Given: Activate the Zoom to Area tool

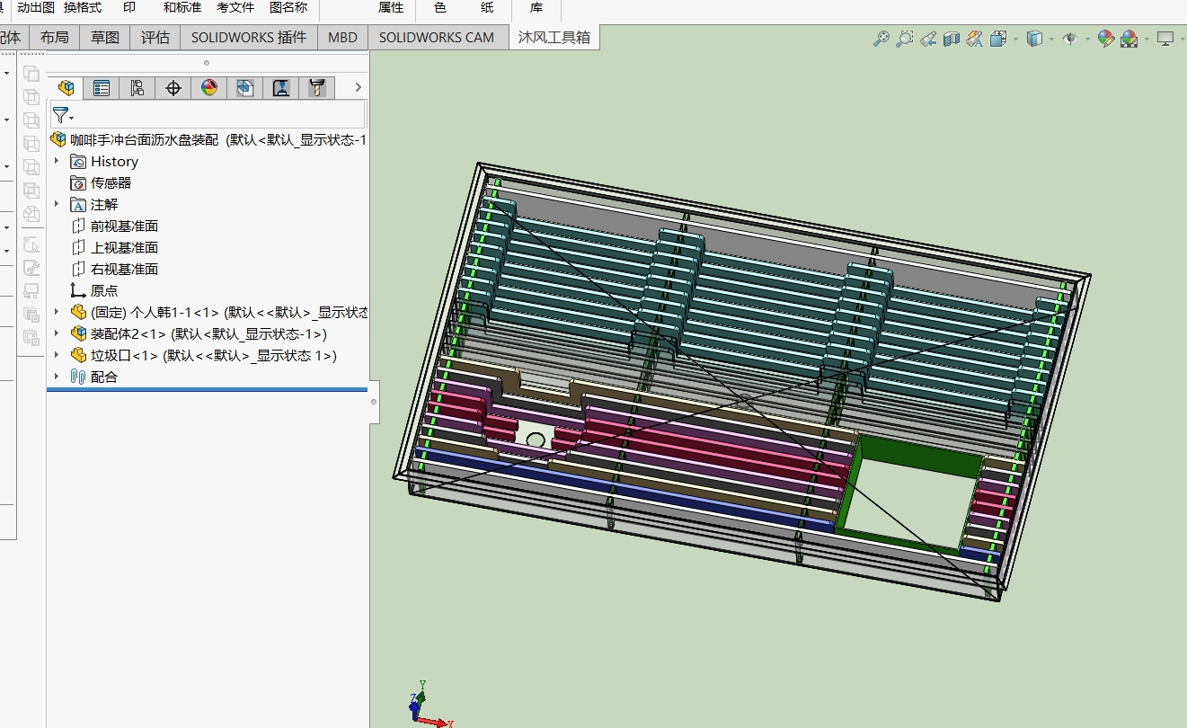Looking at the screenshot, I should (x=905, y=39).
